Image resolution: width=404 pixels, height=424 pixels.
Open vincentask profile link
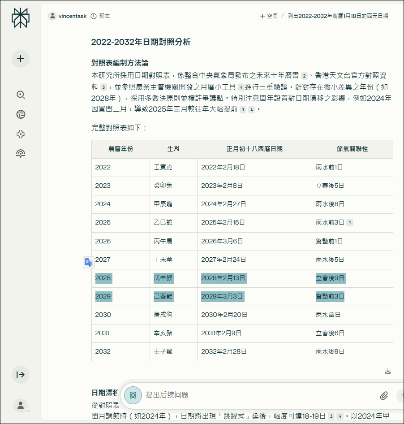click(x=73, y=16)
